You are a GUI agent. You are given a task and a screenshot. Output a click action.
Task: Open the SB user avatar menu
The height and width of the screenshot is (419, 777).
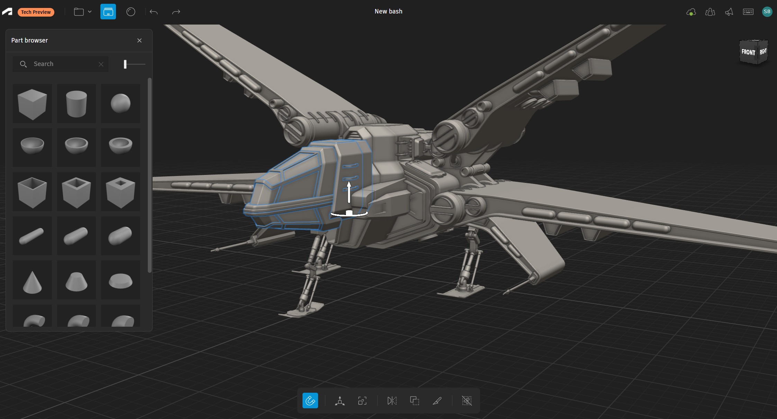click(x=767, y=12)
